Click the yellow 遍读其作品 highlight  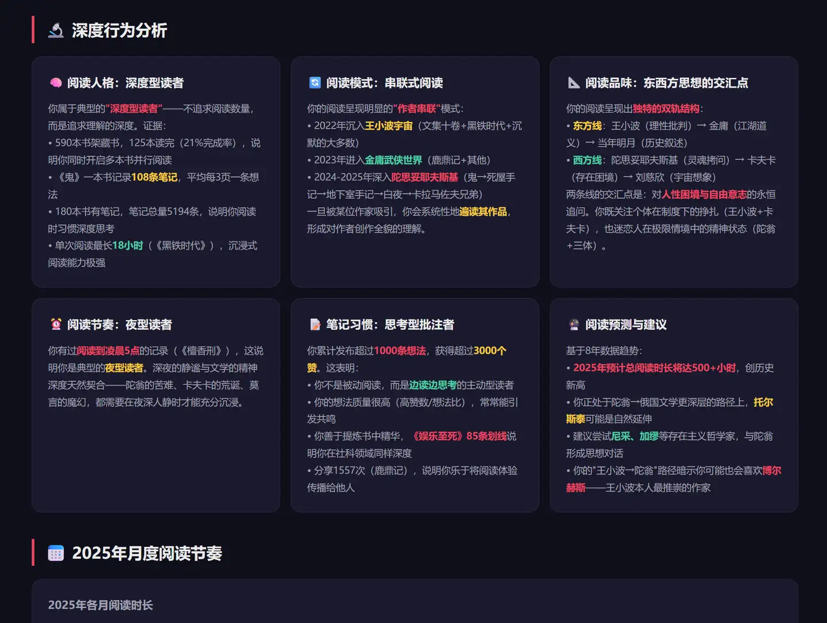click(484, 212)
